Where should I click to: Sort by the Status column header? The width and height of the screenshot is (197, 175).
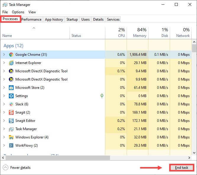coord(87,32)
